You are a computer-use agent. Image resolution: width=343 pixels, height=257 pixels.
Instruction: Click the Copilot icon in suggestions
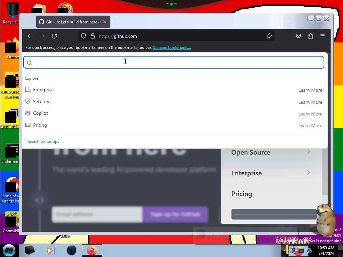[28, 113]
